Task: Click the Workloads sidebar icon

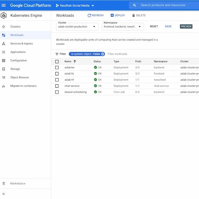Action: (x=4, y=35)
